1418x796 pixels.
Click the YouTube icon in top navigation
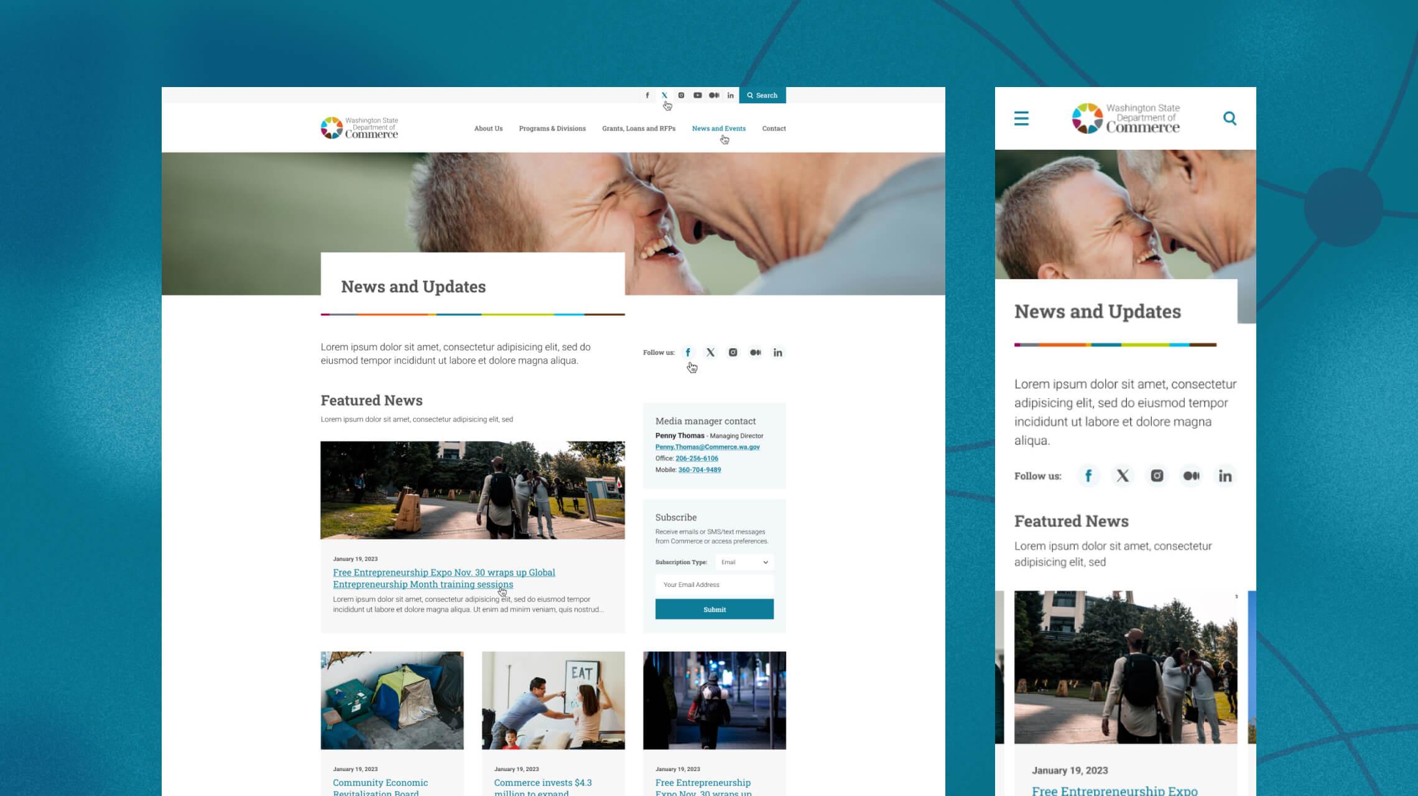point(697,95)
